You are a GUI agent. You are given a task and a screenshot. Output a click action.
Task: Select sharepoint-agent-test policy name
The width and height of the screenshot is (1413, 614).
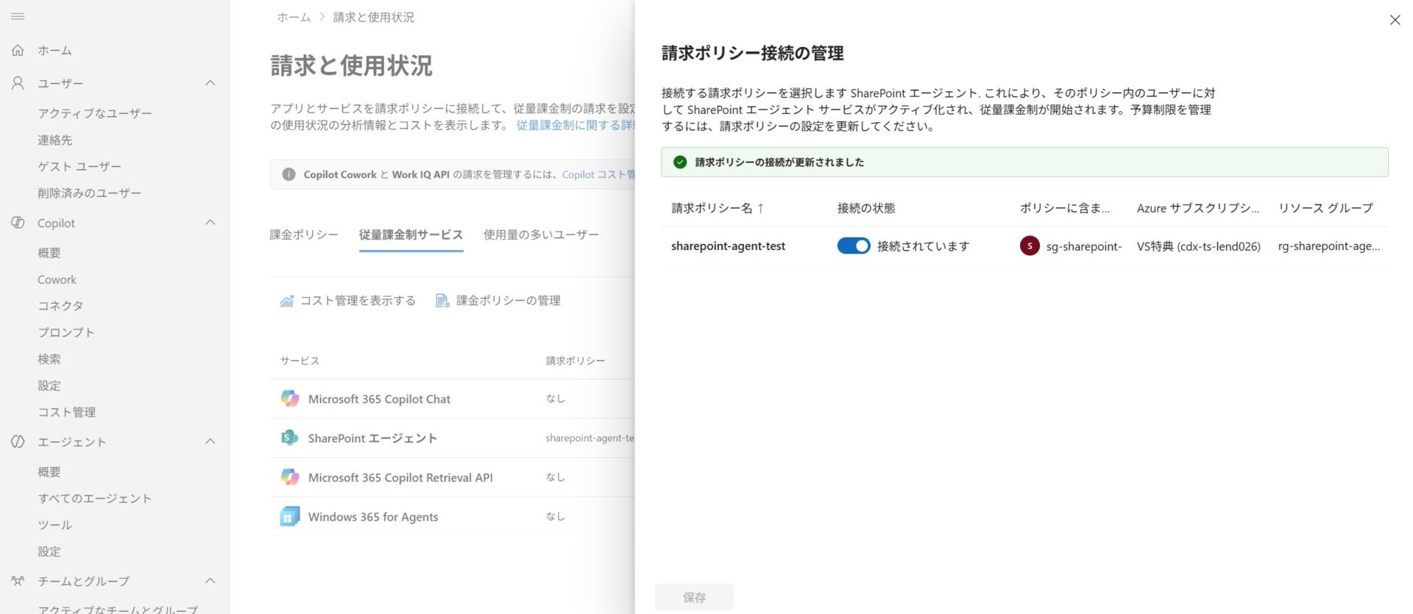click(x=728, y=246)
